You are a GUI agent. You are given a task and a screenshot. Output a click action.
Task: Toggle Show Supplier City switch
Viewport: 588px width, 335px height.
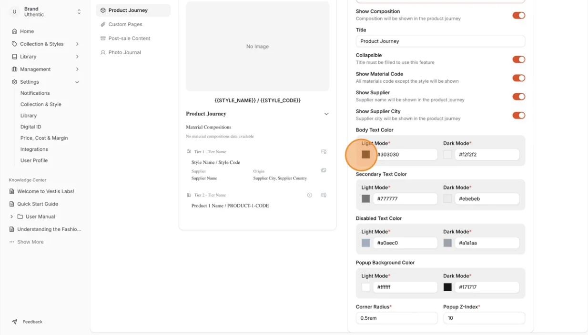point(518,115)
